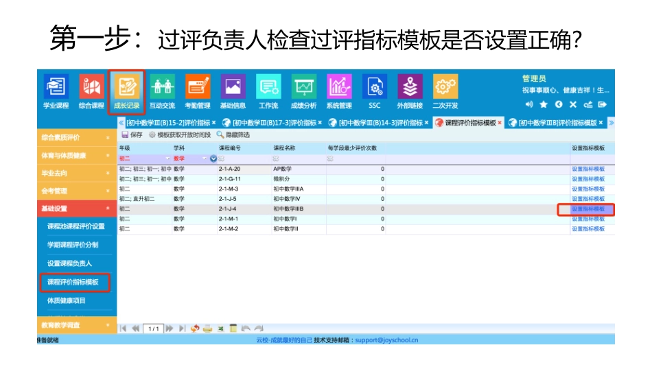This screenshot has width=652, height=367.
Task: Open 课程评价指标模板 in sidebar
Action: tap(73, 282)
